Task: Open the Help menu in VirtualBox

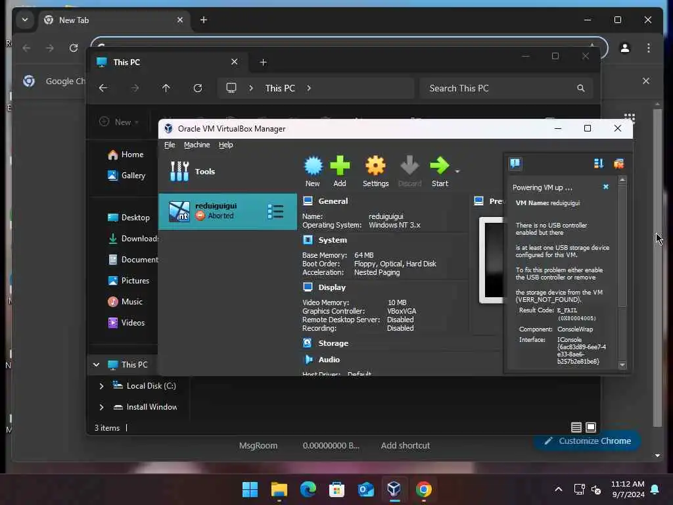Action: (226, 145)
